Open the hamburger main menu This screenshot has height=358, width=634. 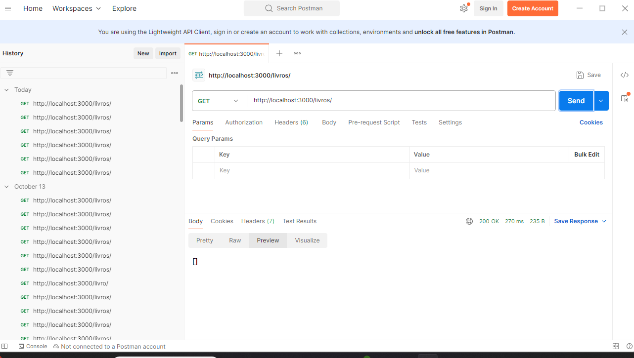(8, 8)
